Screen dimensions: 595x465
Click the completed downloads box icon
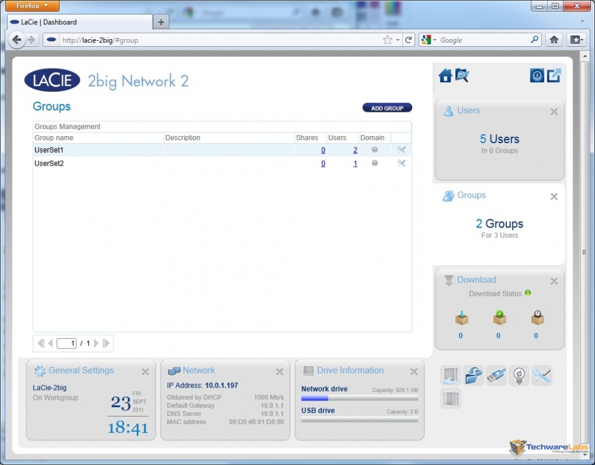pyautogui.click(x=499, y=318)
